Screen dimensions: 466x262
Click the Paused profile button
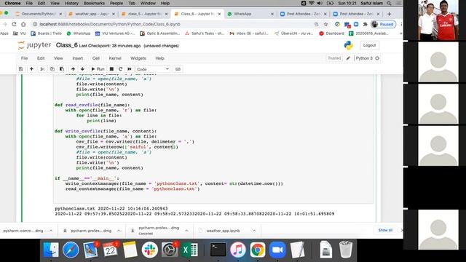pos(384,24)
